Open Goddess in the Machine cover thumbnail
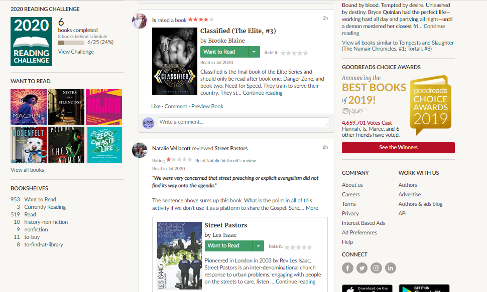Viewport: 487px width, 292px height. (29, 107)
